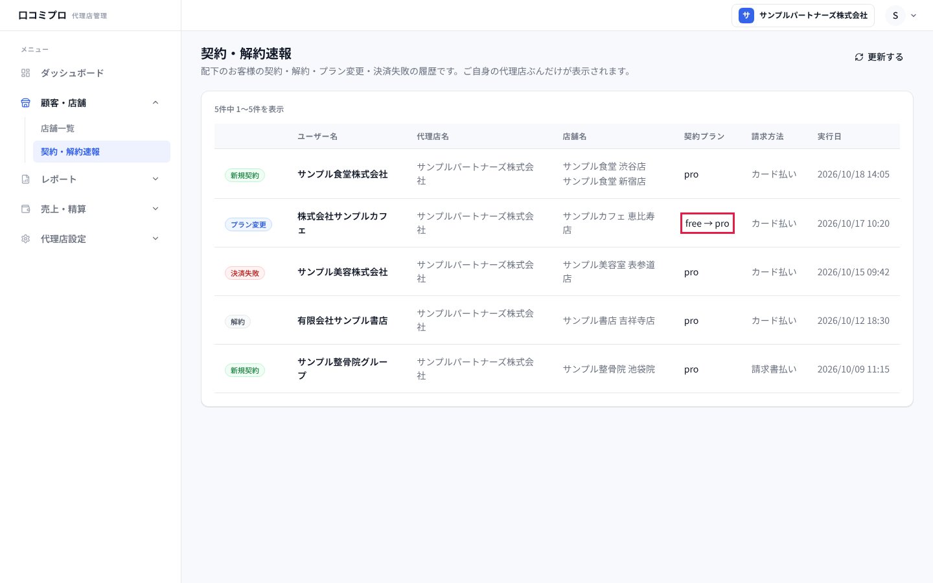The height and width of the screenshot is (583, 933).
Task: Click the wallet icon beside 売上・精算
Action: pyautogui.click(x=26, y=209)
